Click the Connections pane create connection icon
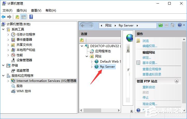Viewport: 187px width, 119px height. pyautogui.click(x=82, y=40)
